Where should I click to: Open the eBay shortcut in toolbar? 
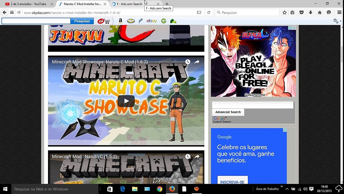coord(152,21)
